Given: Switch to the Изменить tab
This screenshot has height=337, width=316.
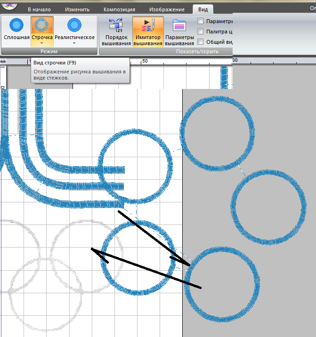Looking at the screenshot, I should pyautogui.click(x=77, y=9).
